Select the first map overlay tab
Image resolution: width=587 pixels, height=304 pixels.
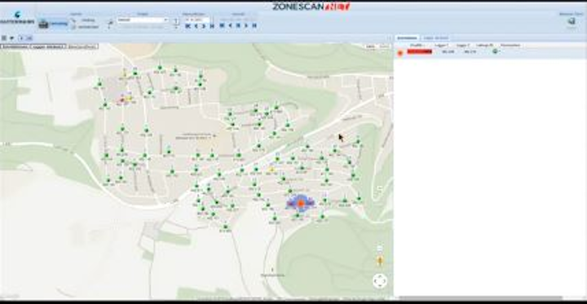[x=15, y=46]
